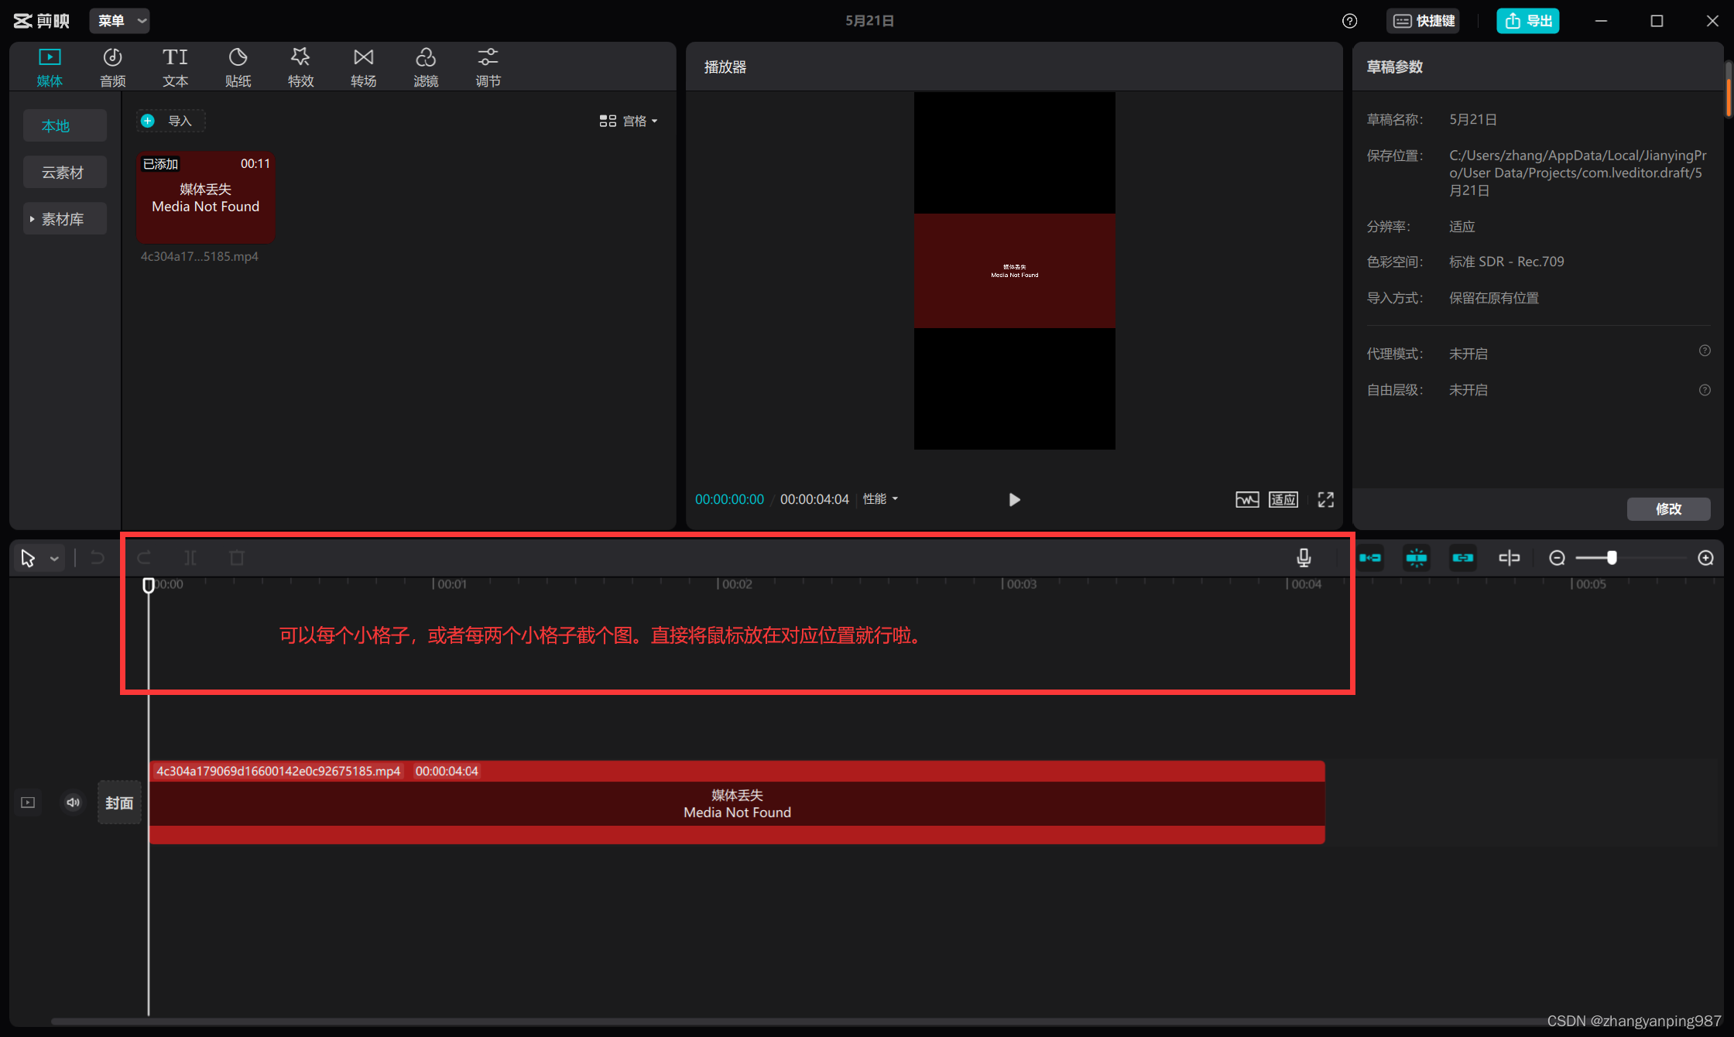Viewport: 1734px width, 1037px height.
Task: Mute the main video track
Action: (x=73, y=803)
